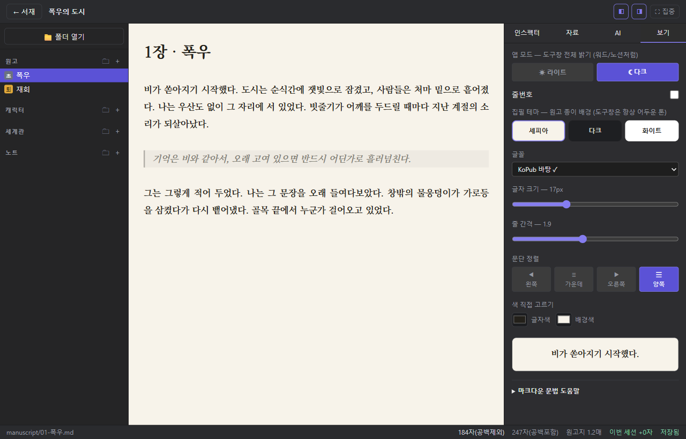Select 양쪽 justified alignment
The height and width of the screenshot is (439, 686).
click(659, 279)
